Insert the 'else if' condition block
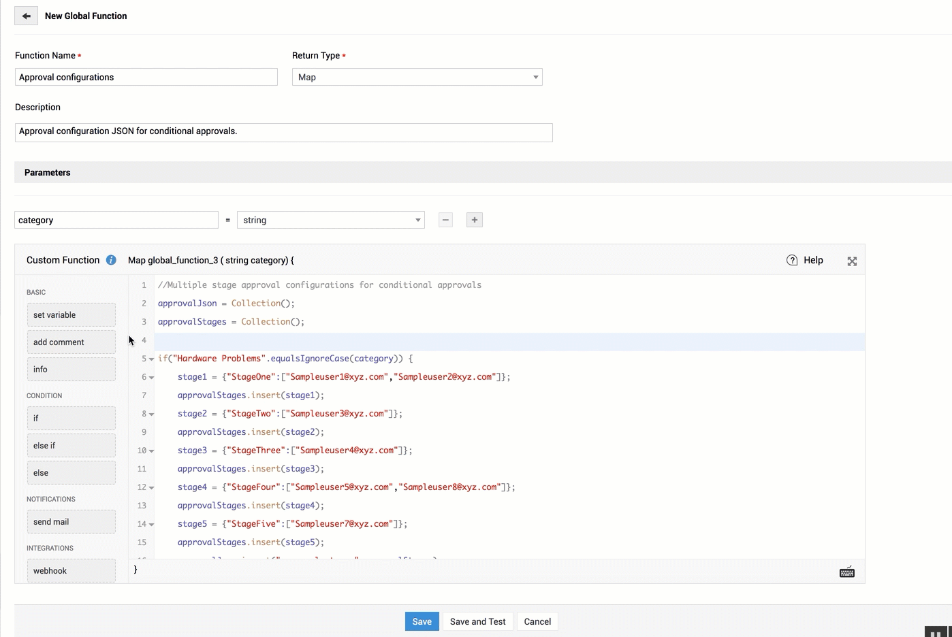The image size is (952, 637). point(71,446)
